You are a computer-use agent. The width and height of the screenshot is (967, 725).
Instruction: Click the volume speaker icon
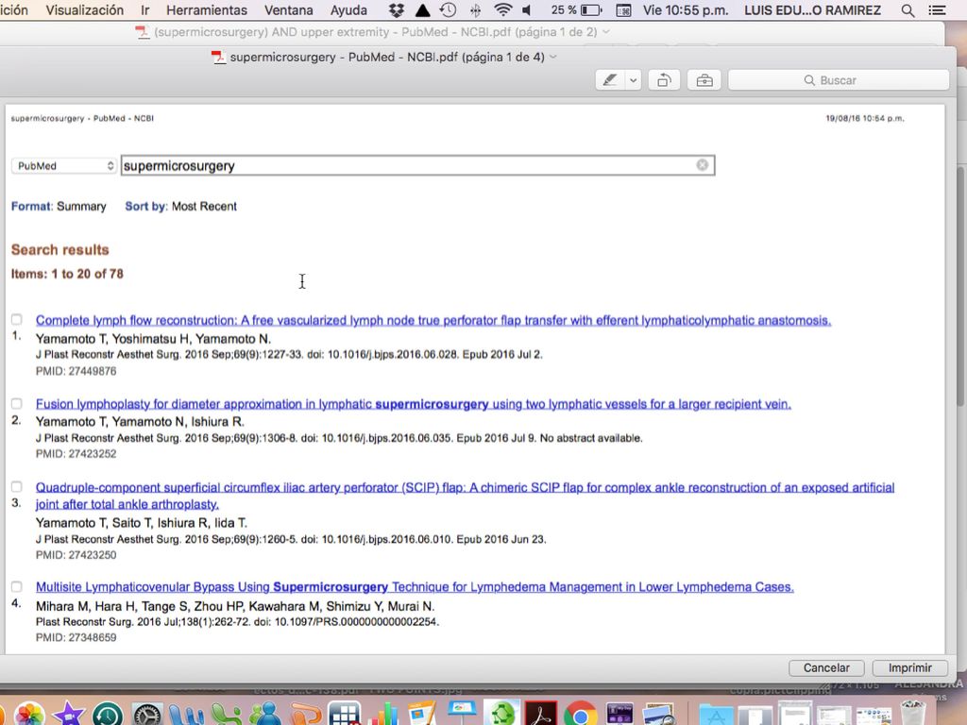click(527, 9)
